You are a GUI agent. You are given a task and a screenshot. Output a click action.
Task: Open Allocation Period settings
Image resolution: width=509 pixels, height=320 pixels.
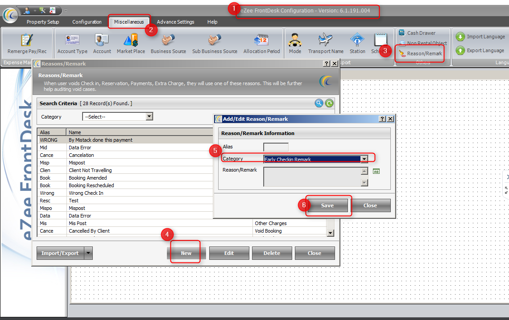click(x=262, y=43)
